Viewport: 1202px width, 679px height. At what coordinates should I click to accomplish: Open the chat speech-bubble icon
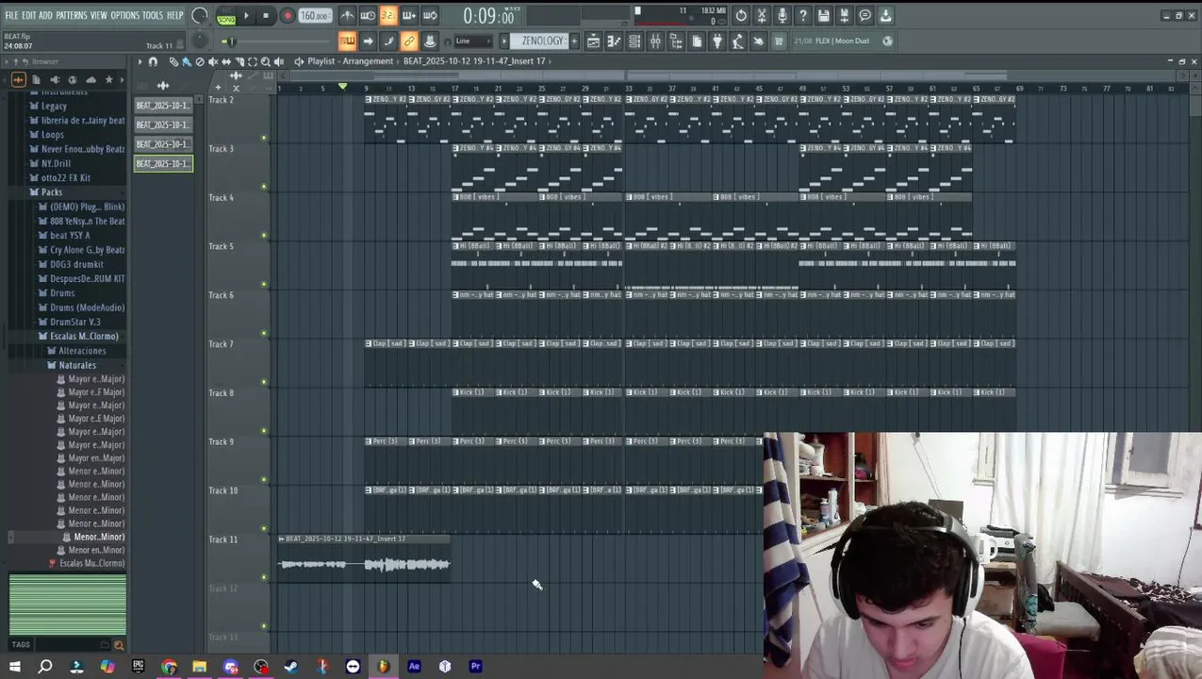click(865, 16)
